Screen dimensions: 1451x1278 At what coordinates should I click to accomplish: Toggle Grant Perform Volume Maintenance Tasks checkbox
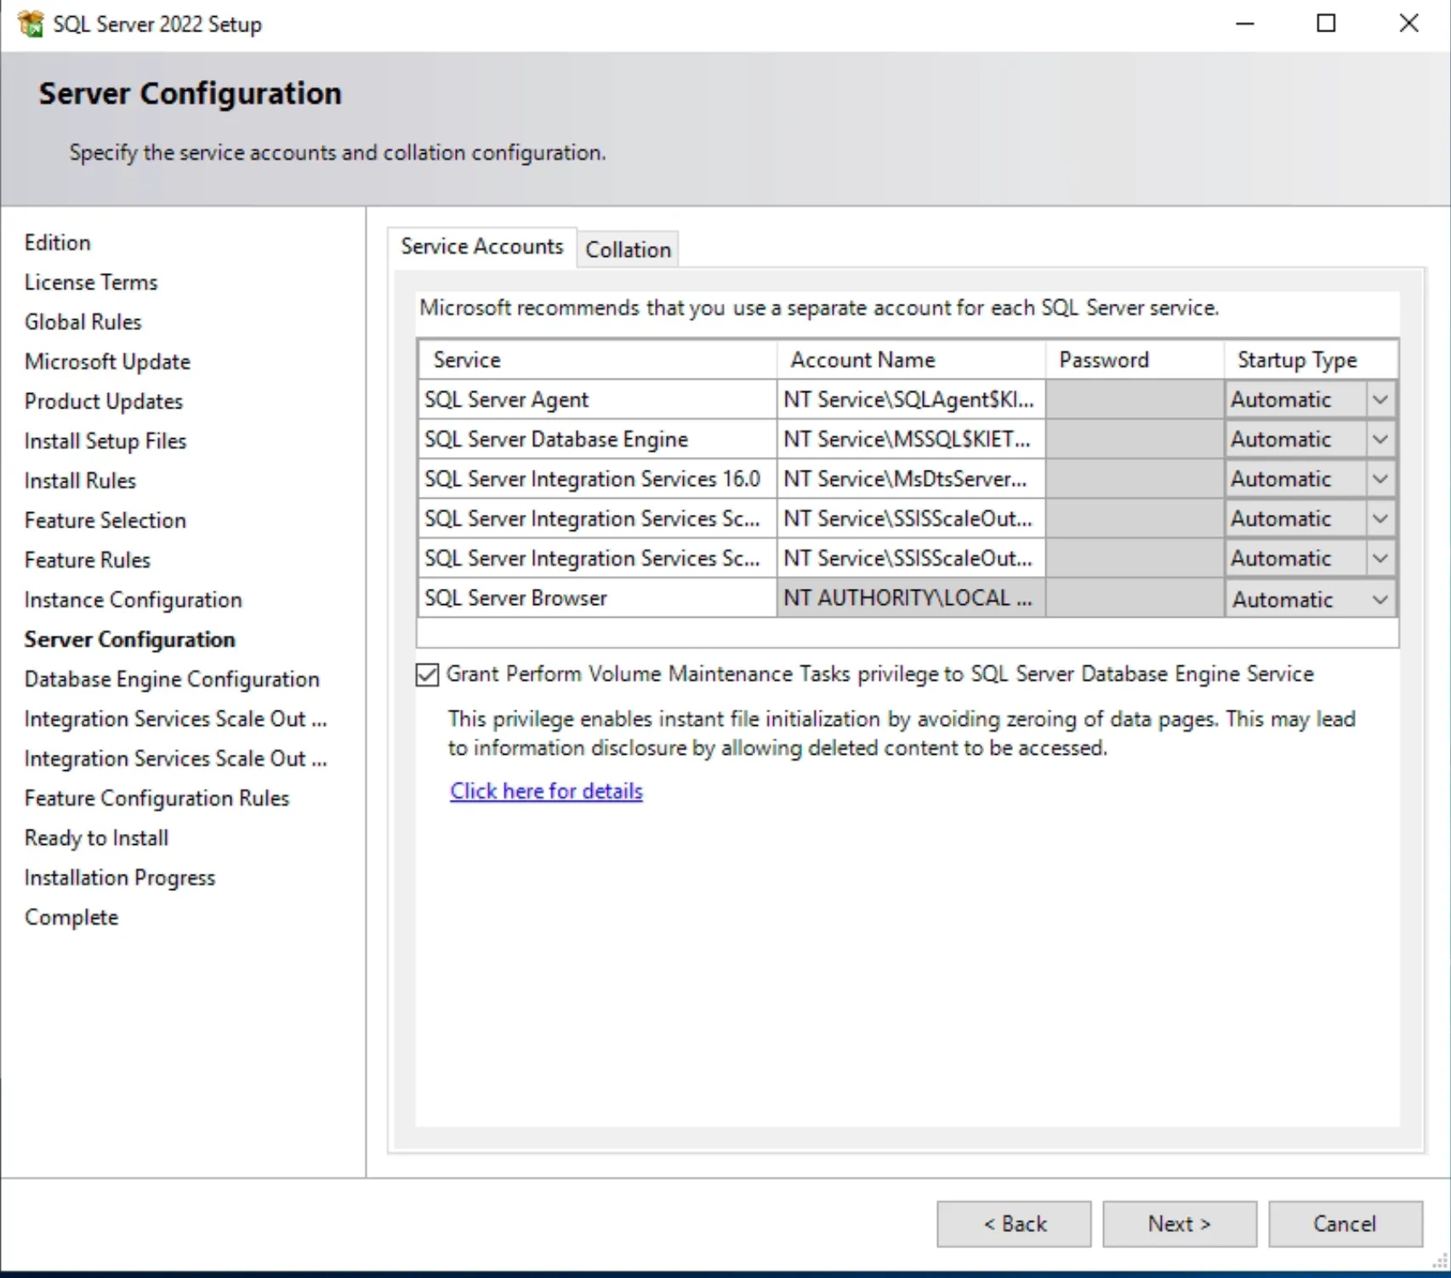click(427, 675)
